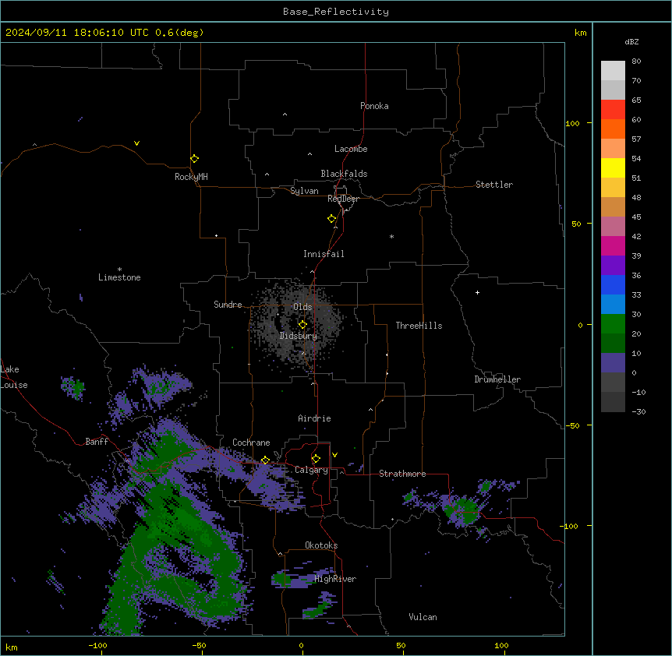The height and width of the screenshot is (656, 672).
Task: Click the Banff label on map
Action: [97, 442]
